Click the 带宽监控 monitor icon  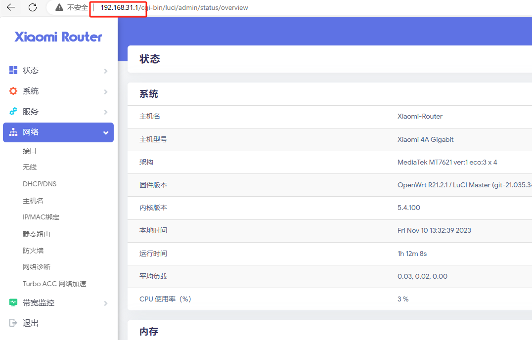coord(13,302)
